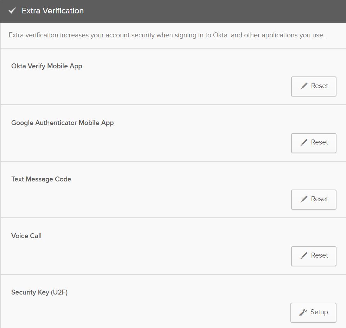Select the Google Authenticator Mobile App label

62,123
